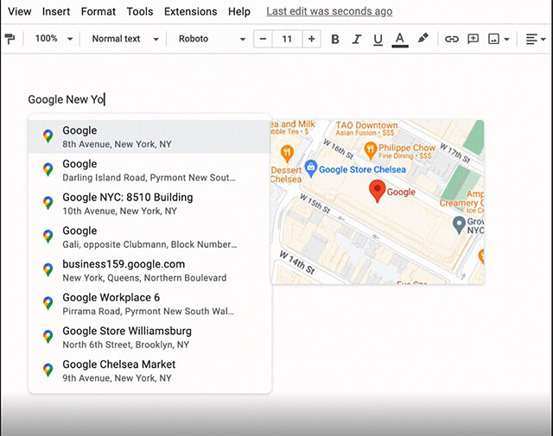
Task: Select Google Store Williamsburg suggestion
Action: tap(149, 338)
